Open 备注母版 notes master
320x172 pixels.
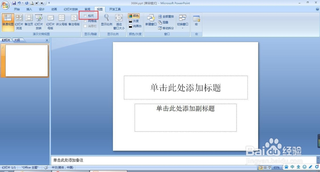tap(74, 20)
